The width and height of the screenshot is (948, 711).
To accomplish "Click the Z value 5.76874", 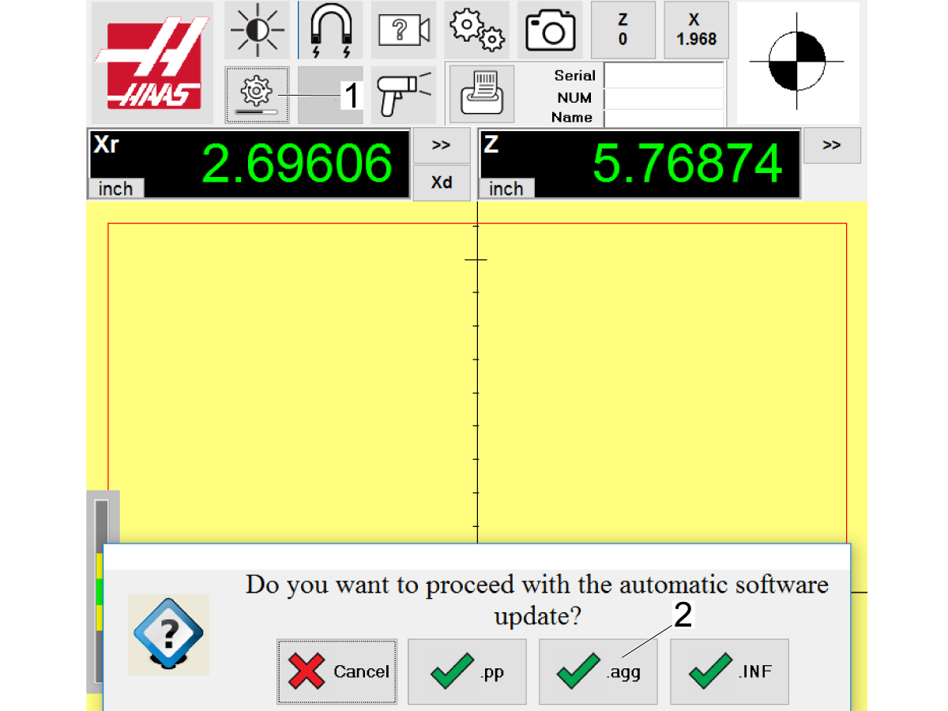I will (687, 164).
